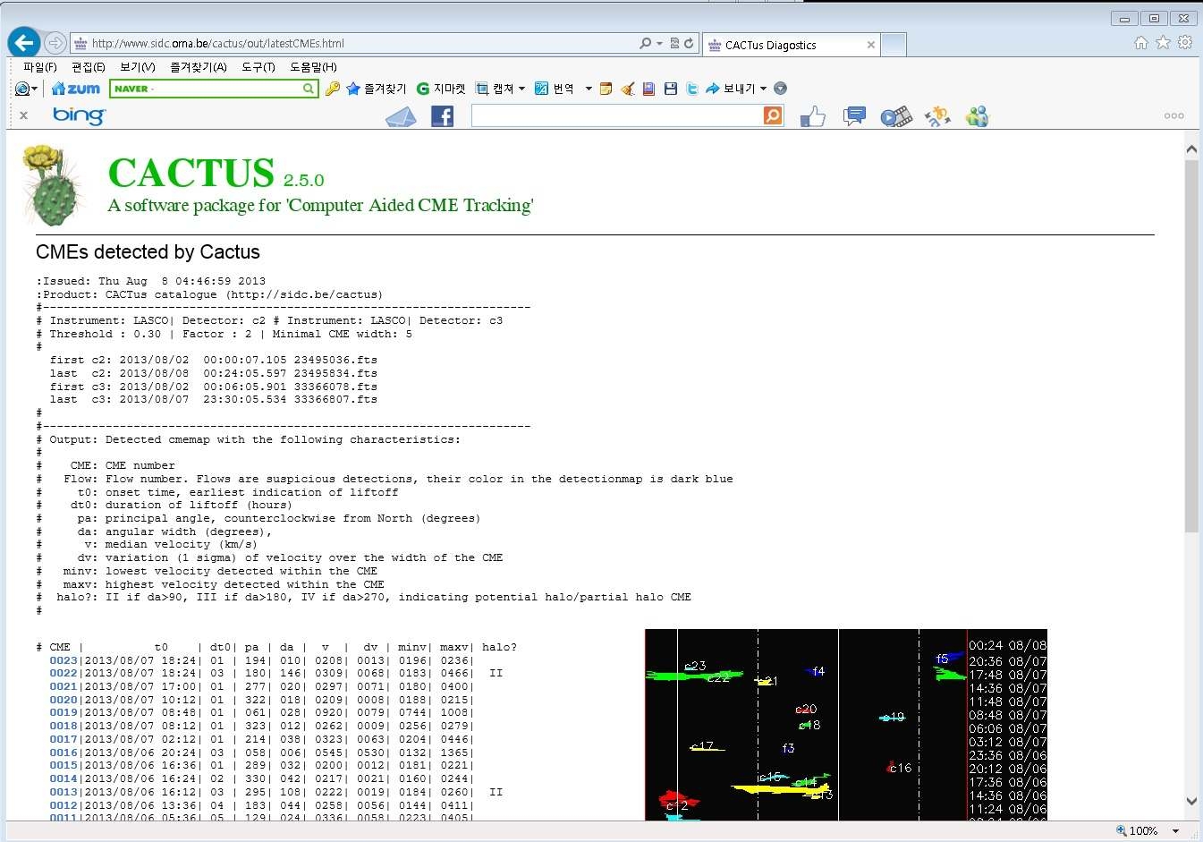Click the address bar search magnifier icon
Image resolution: width=1203 pixels, height=842 pixels.
click(646, 43)
